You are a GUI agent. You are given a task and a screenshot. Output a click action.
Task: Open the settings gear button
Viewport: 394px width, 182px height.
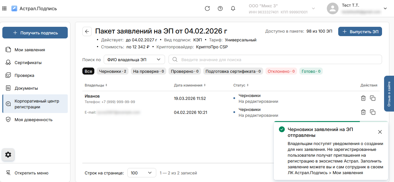[8, 155]
